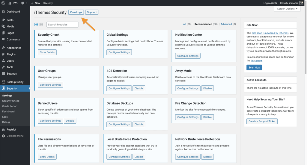This screenshot has width=307, height=165.
Task: Show Details for File Permissions
Action: [47, 157]
